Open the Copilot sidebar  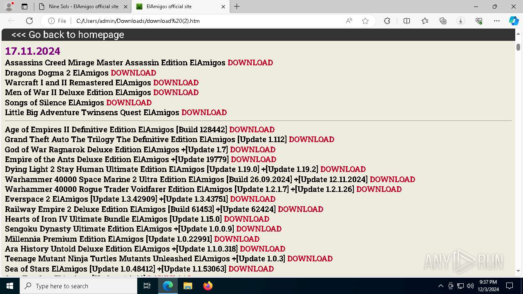click(514, 21)
